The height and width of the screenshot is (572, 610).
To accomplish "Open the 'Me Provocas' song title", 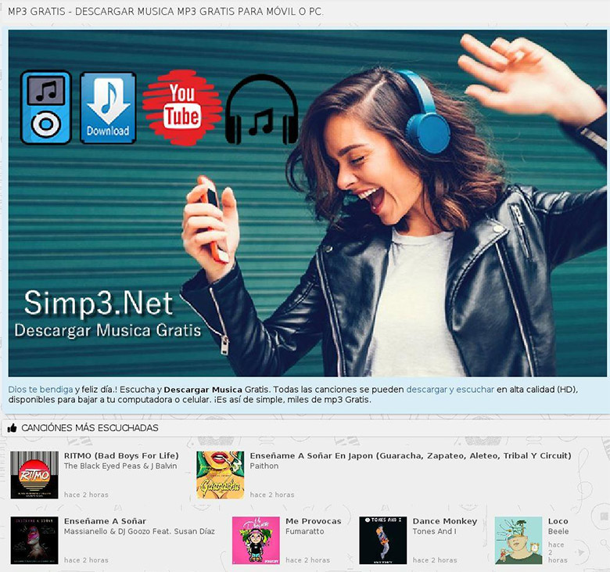I will pos(313,521).
